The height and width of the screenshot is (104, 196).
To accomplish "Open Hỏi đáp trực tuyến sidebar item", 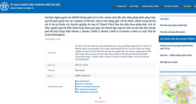I will (x=177, y=62).
